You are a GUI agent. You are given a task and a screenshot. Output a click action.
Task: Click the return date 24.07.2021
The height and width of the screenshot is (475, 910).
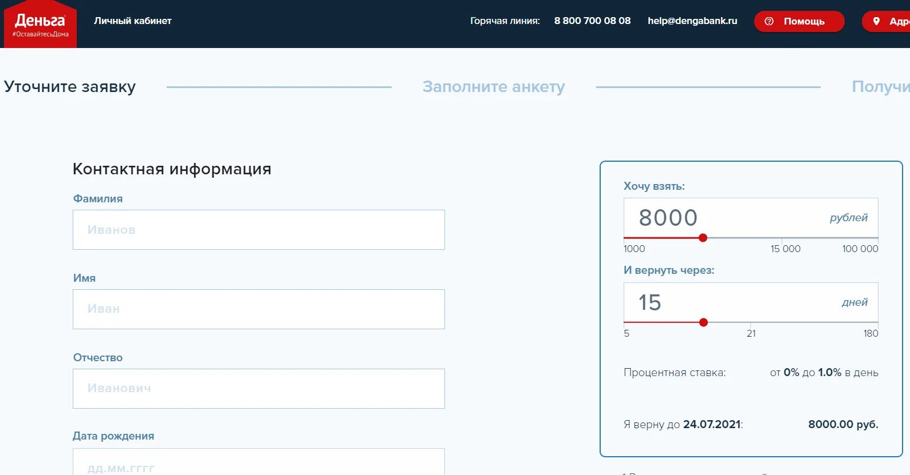point(712,425)
